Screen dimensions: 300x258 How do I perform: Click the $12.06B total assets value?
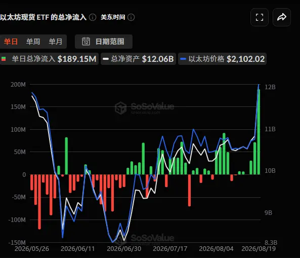click(158, 59)
